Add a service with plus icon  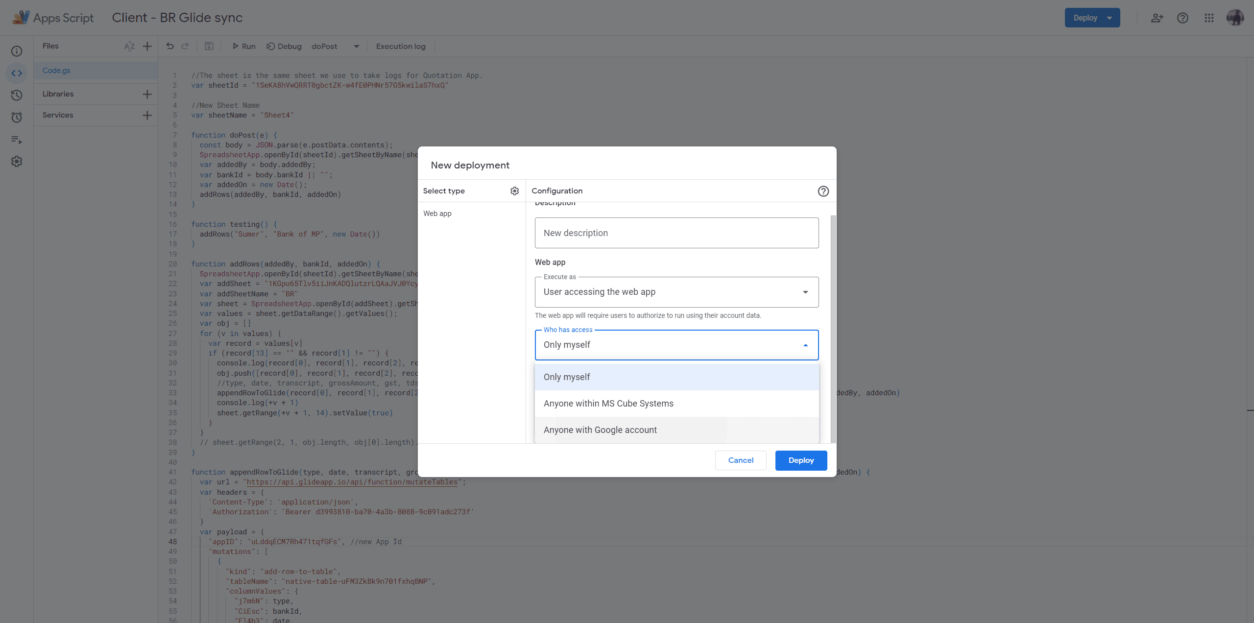click(147, 115)
